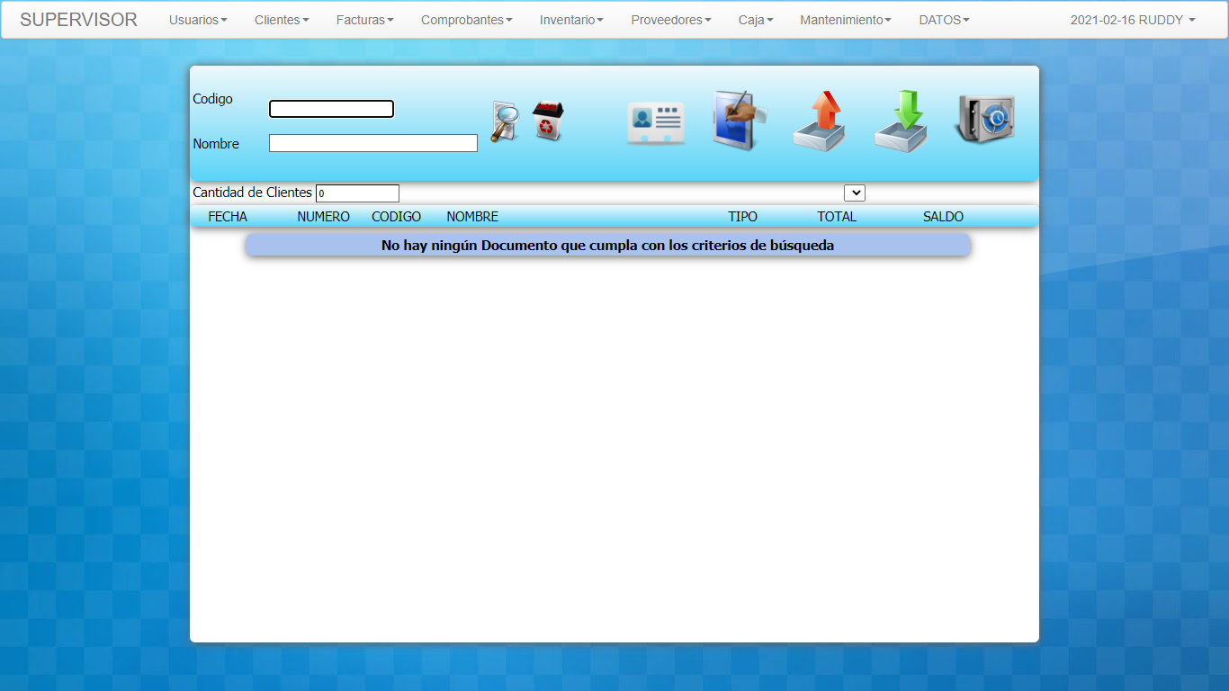This screenshot has width=1229, height=691.
Task: Click the recycle bin clear icon
Action: pos(547,121)
